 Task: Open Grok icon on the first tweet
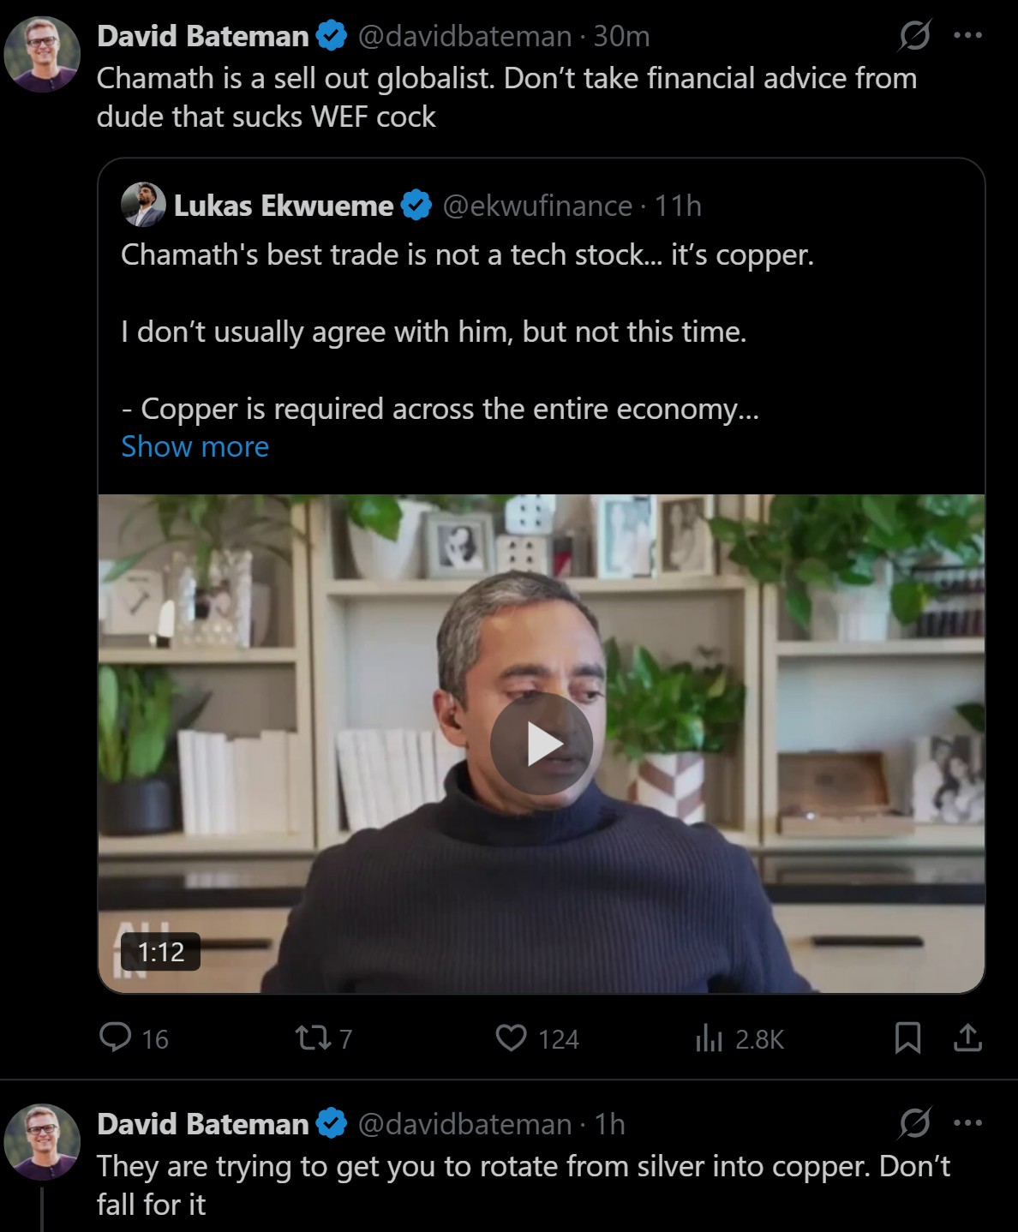(x=914, y=36)
